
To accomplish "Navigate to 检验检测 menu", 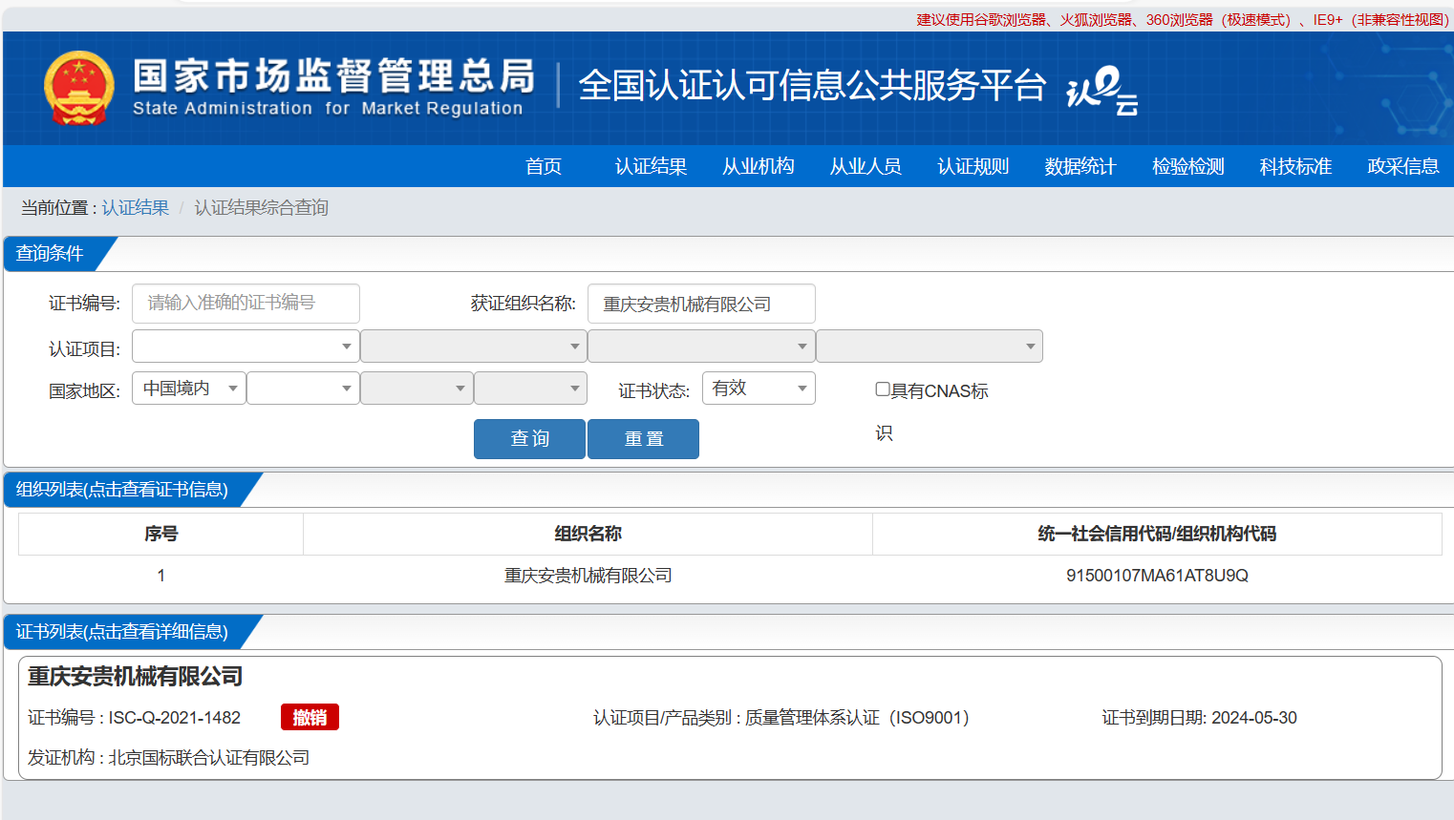I will (x=1187, y=166).
